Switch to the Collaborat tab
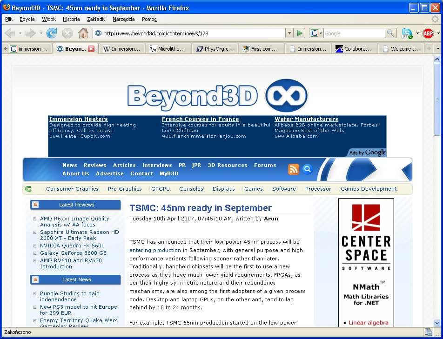This screenshot has width=443, height=339. point(355,49)
